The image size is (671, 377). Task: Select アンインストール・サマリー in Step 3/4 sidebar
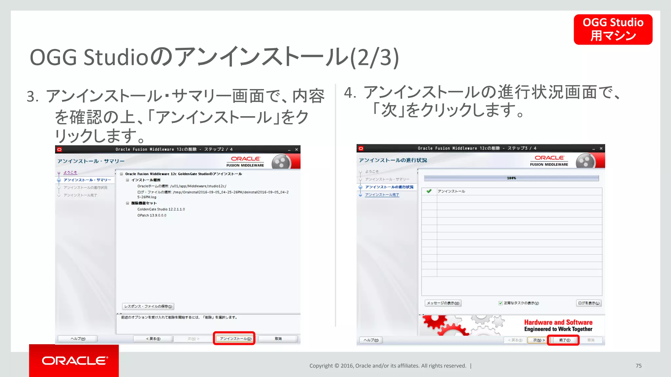[x=387, y=179]
